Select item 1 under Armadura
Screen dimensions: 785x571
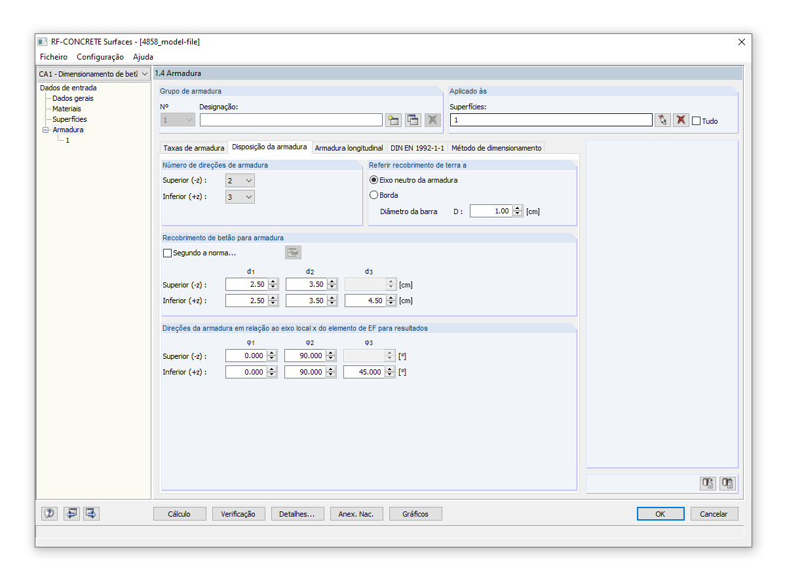pos(67,140)
